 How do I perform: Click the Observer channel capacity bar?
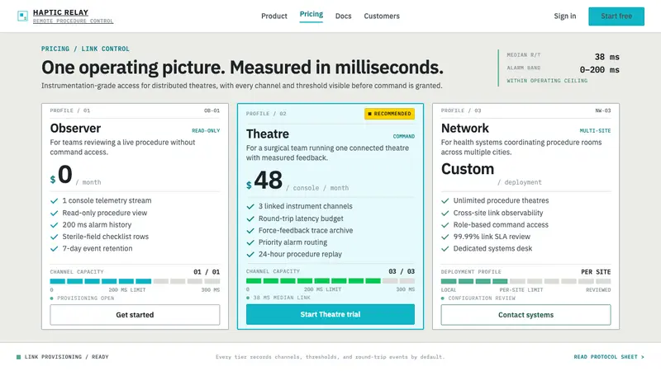click(135, 281)
